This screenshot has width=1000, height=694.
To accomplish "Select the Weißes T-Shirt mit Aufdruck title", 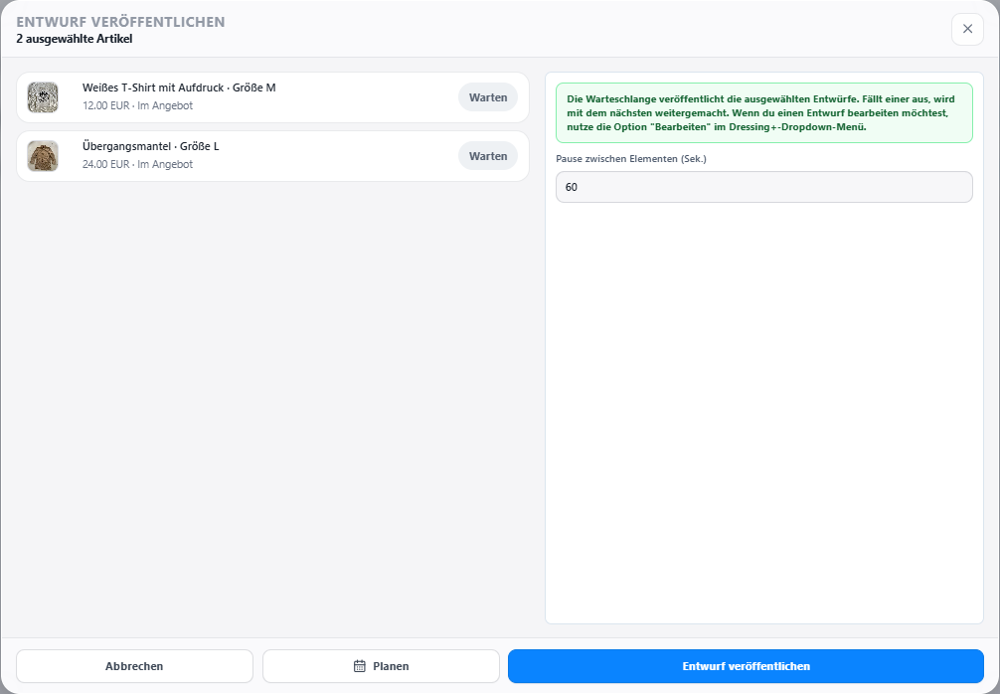I will 153,87.
